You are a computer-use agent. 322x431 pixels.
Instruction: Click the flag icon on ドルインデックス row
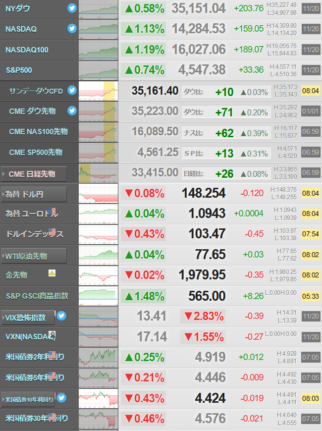tap(52, 232)
